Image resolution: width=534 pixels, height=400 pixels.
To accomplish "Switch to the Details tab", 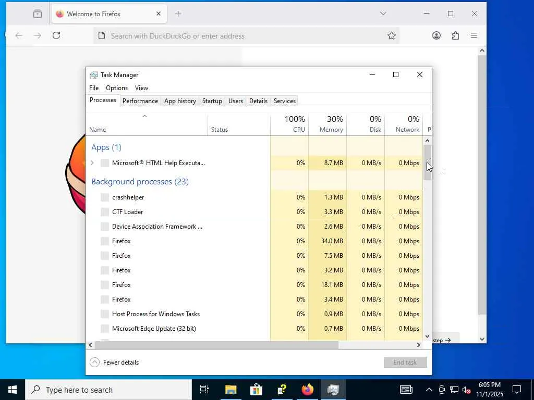I will [x=258, y=101].
